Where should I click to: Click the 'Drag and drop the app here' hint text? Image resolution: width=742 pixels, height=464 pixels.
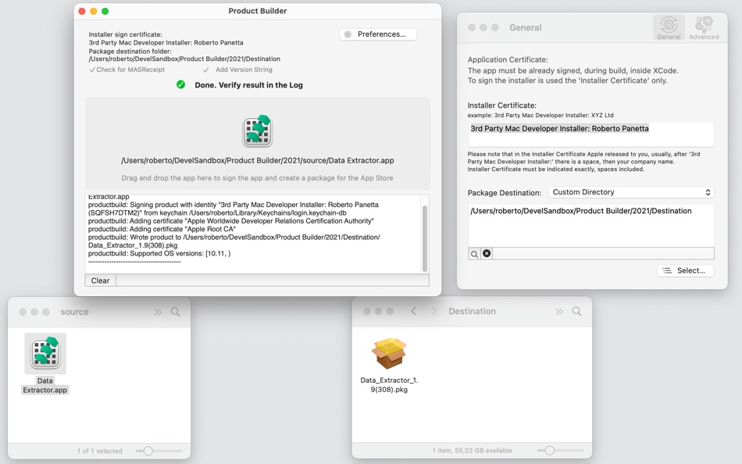pyautogui.click(x=257, y=178)
